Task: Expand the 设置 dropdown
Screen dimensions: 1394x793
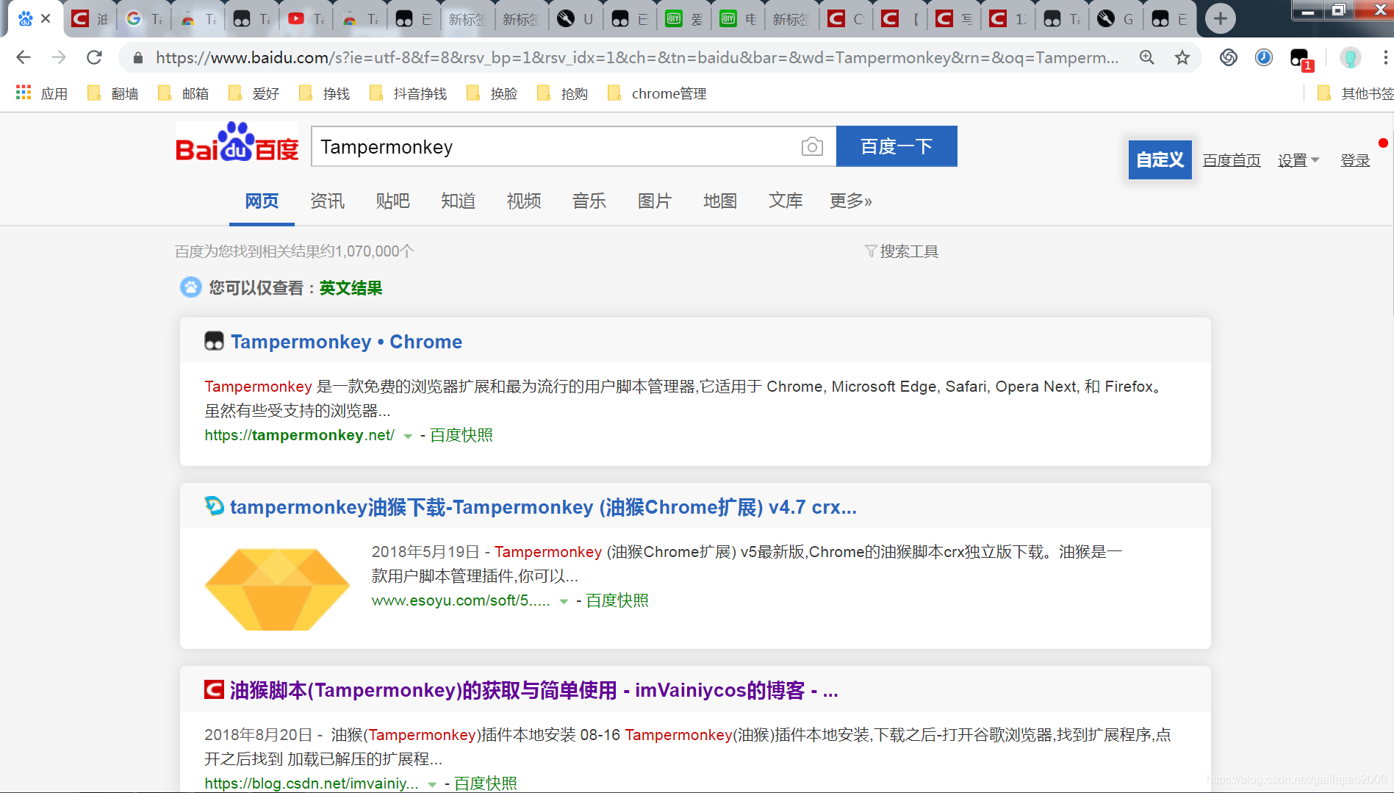Action: pyautogui.click(x=1298, y=160)
